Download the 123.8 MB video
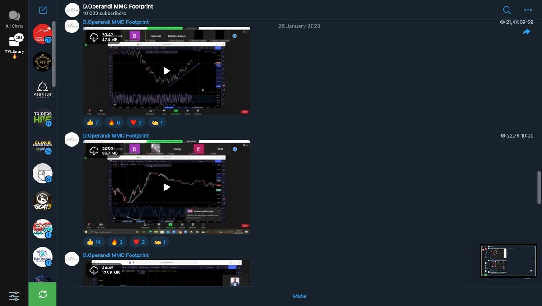Screen dimensions: 542x306 [x=93, y=270]
